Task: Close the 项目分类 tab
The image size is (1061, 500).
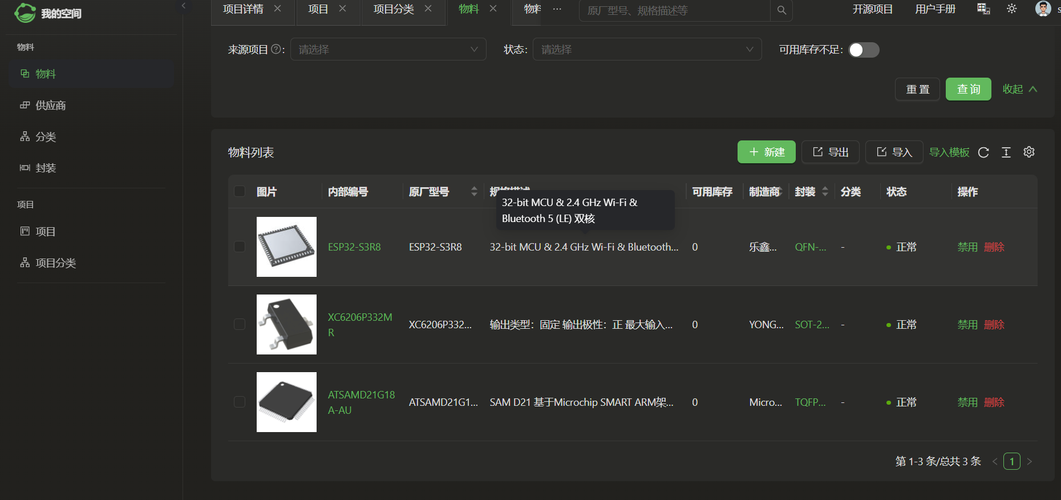Action: 428,9
